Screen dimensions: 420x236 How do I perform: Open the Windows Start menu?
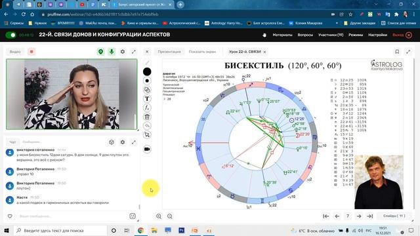pos(7,230)
